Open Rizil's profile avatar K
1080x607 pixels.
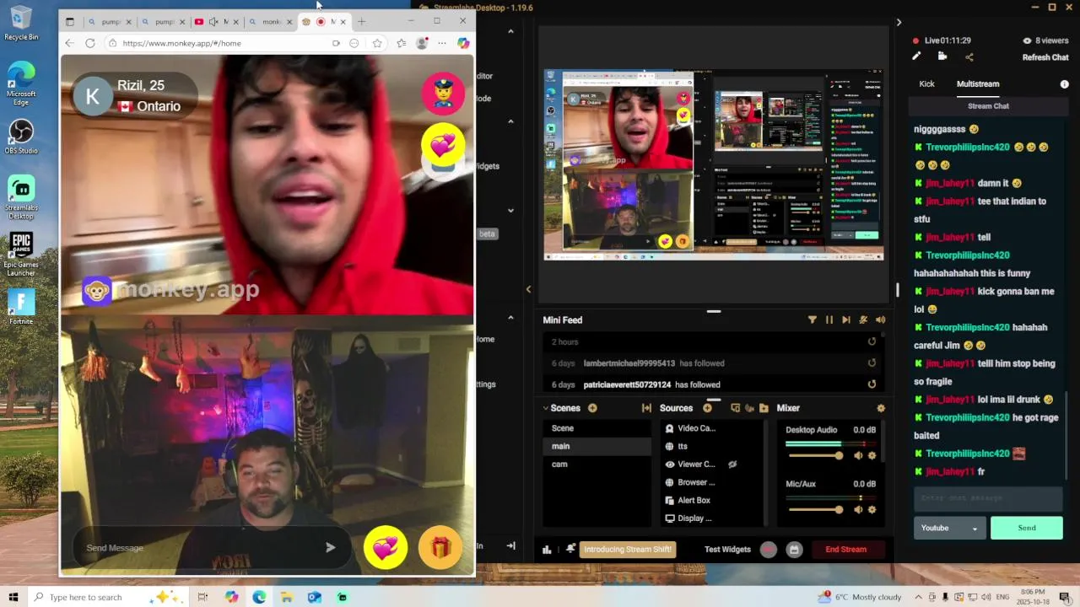(92, 97)
